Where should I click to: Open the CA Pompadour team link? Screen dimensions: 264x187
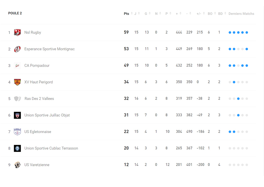[x=37, y=66]
